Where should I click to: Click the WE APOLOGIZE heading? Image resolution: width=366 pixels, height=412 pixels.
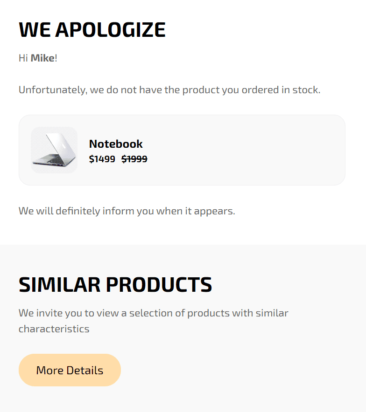(92, 29)
